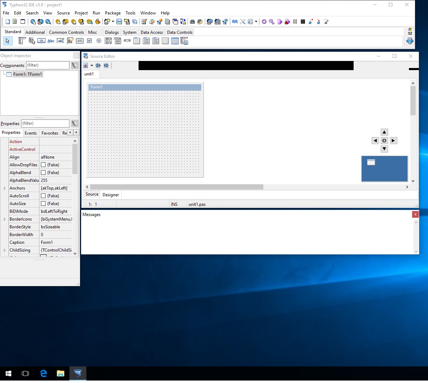Open the Package menu
The width and height of the screenshot is (428, 383).
113,13
